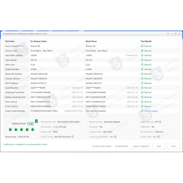The height and width of the screenshot is (183, 183).
Task: Click the Sandisk TLC label
Action: tap(132, 55)
